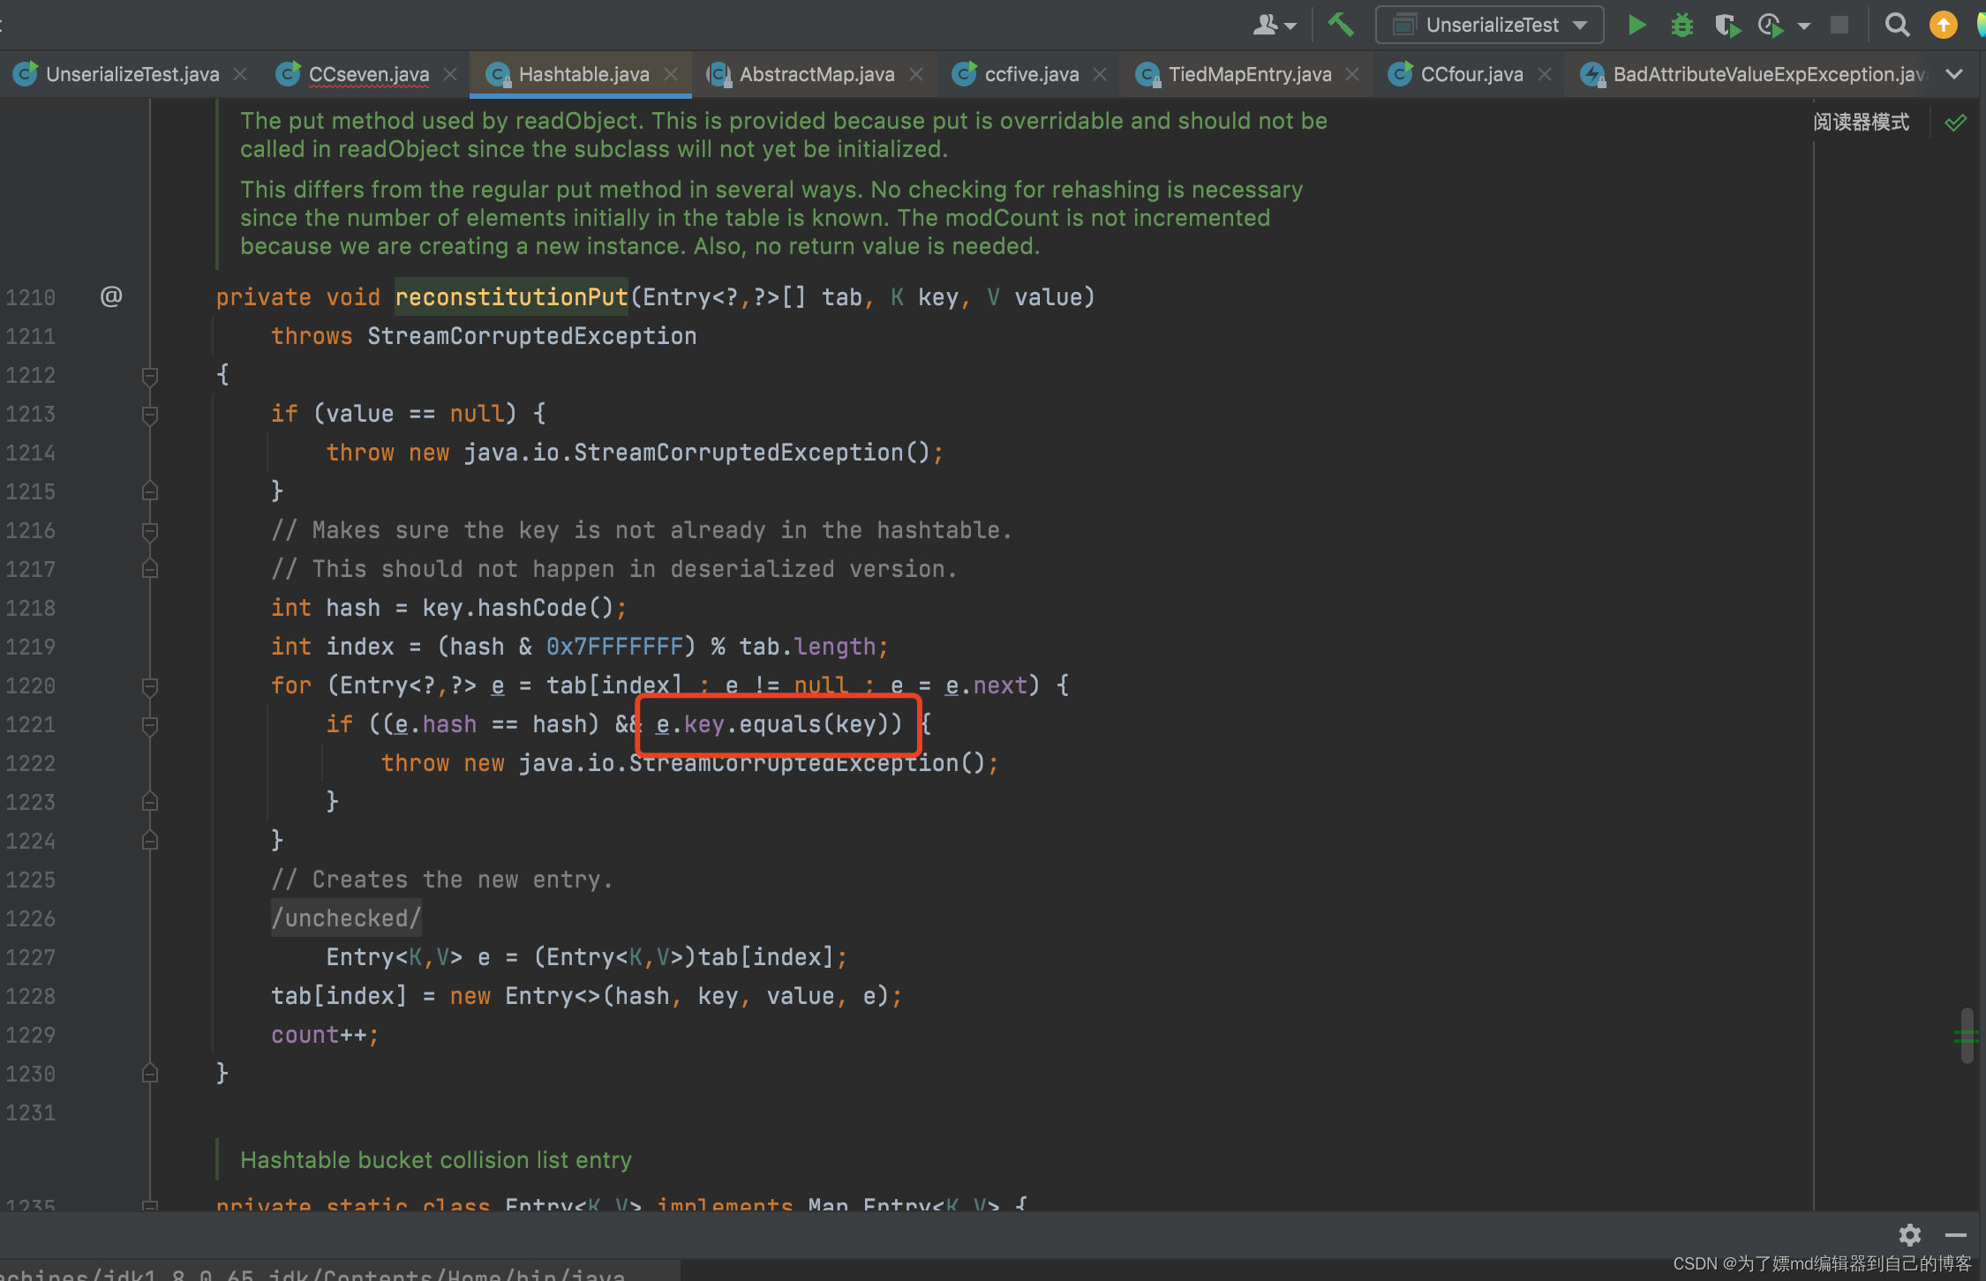The width and height of the screenshot is (1986, 1281).
Task: Show hidden editor tabs chevron
Action: click(1954, 75)
